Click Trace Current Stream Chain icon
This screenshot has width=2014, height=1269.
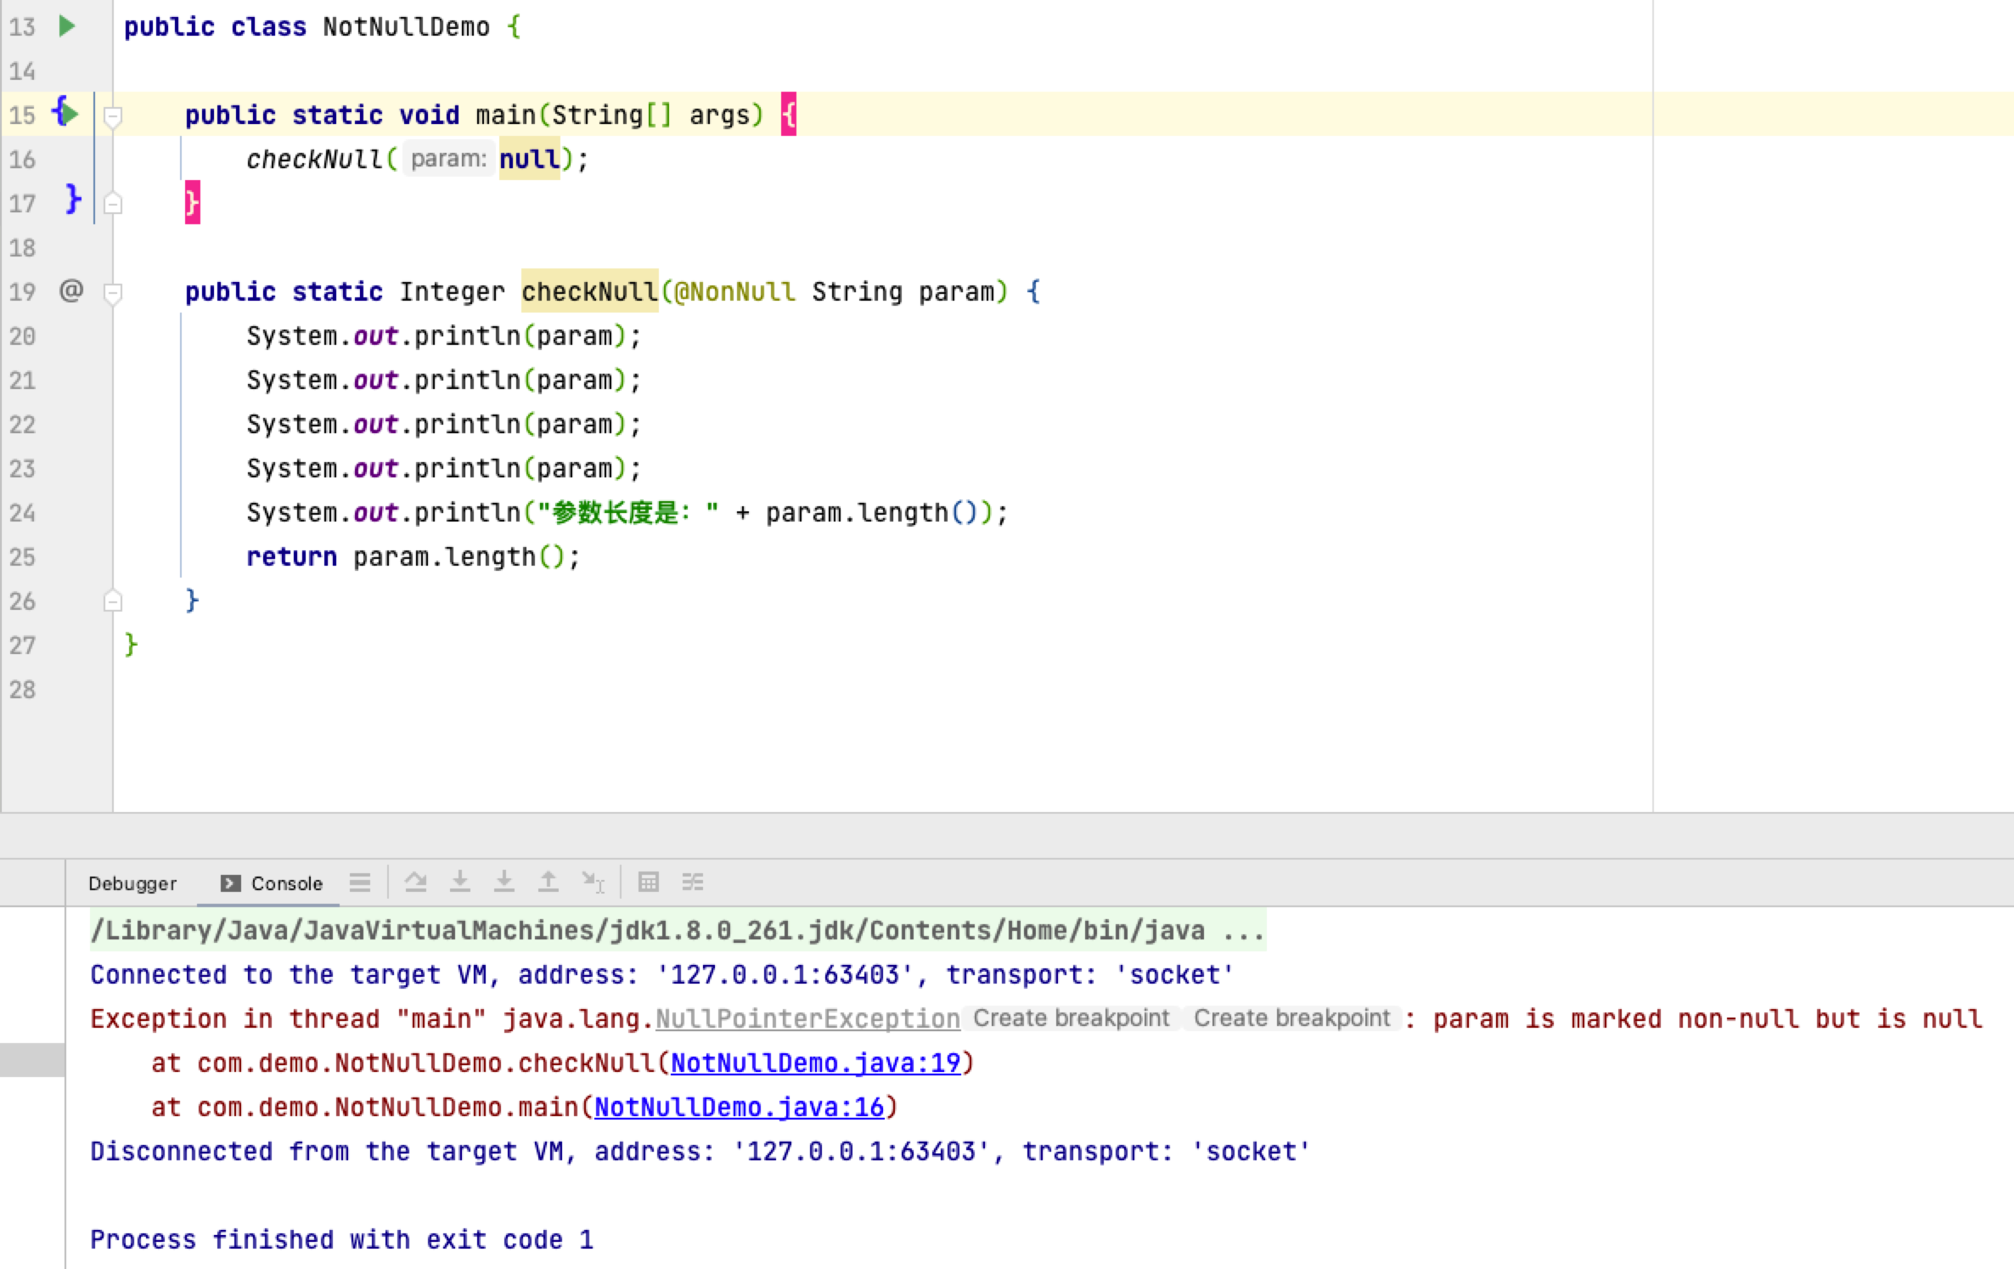[693, 883]
